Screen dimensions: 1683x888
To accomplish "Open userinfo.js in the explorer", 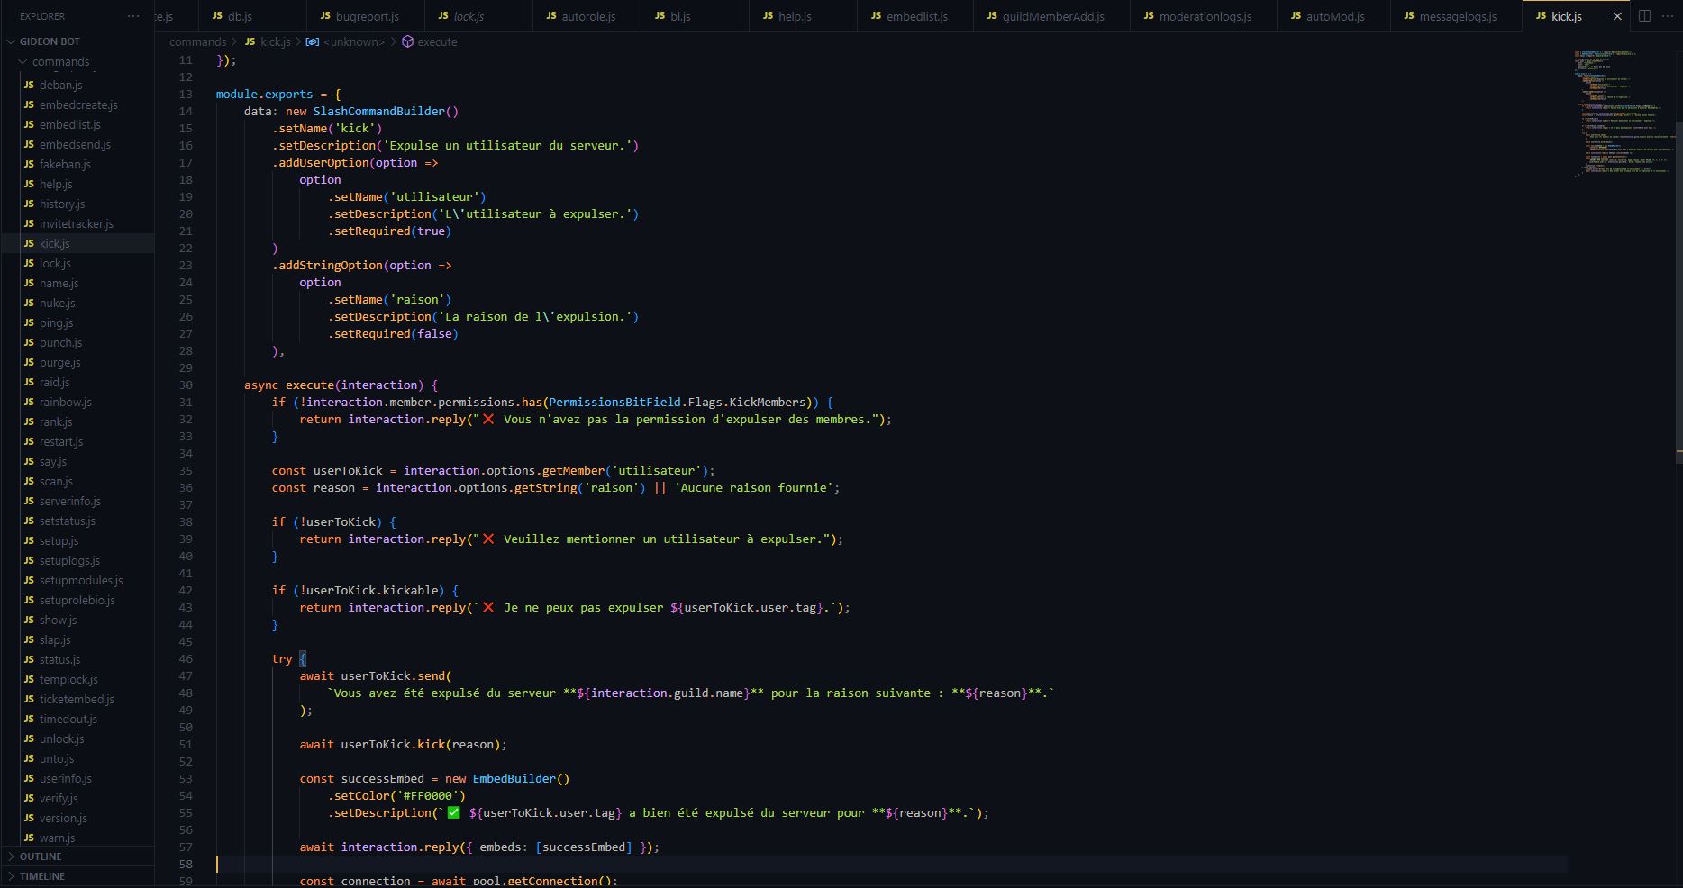I will pyautogui.click(x=65, y=778).
